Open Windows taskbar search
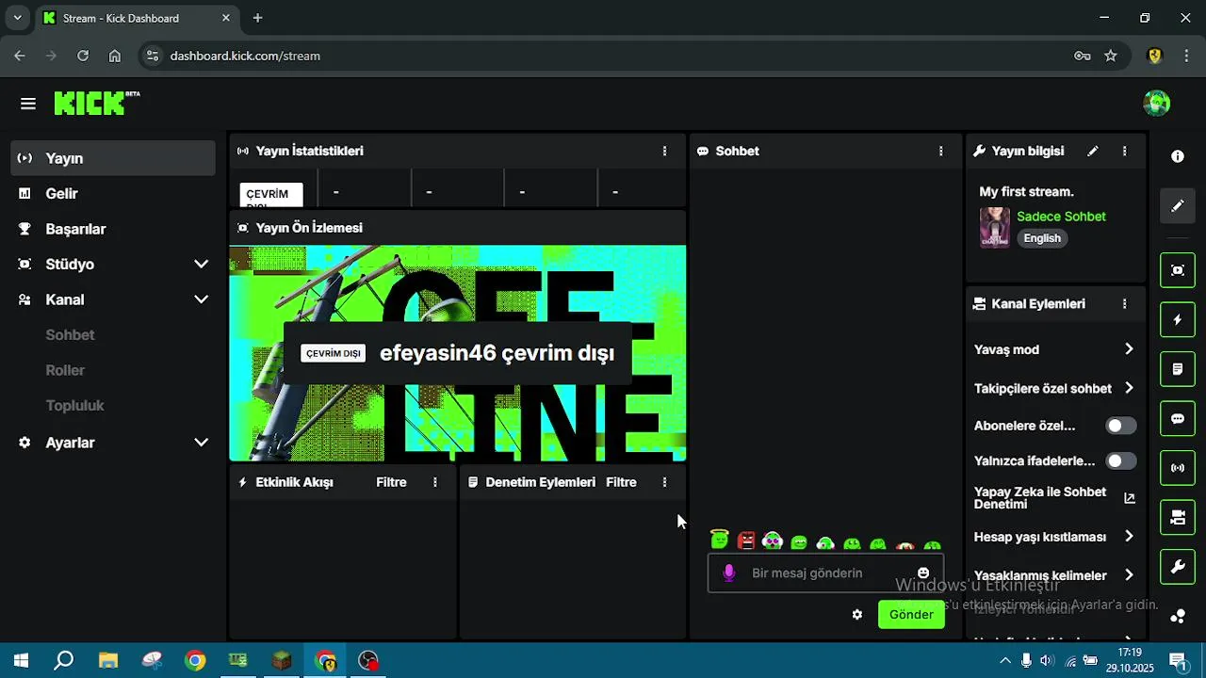The image size is (1206, 678). tap(63, 660)
